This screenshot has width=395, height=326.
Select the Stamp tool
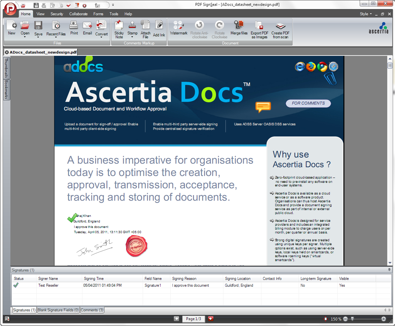[x=132, y=27]
